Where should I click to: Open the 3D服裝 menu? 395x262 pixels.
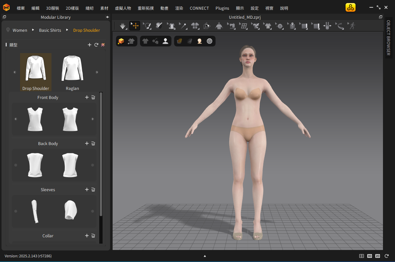tap(52, 8)
